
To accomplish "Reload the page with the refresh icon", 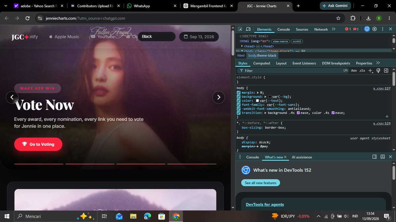I will [x=28, y=18].
